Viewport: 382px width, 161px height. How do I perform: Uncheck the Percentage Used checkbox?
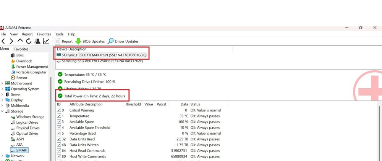pos(59,133)
